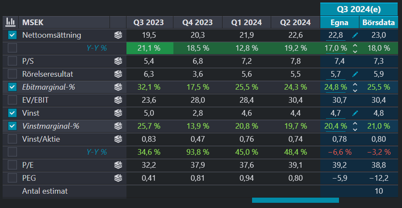Click the 17,0 % growth input field
The image size is (402, 208).
coord(336,48)
